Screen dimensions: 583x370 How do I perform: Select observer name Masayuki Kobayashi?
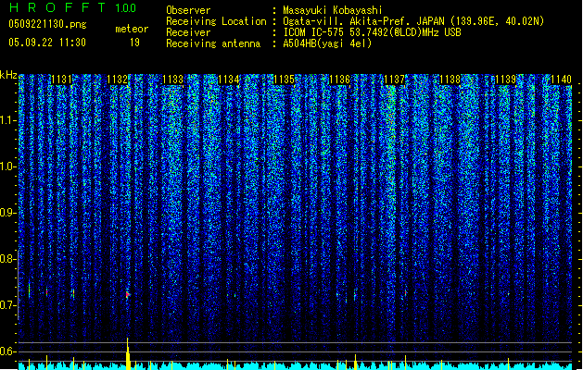pos(333,10)
